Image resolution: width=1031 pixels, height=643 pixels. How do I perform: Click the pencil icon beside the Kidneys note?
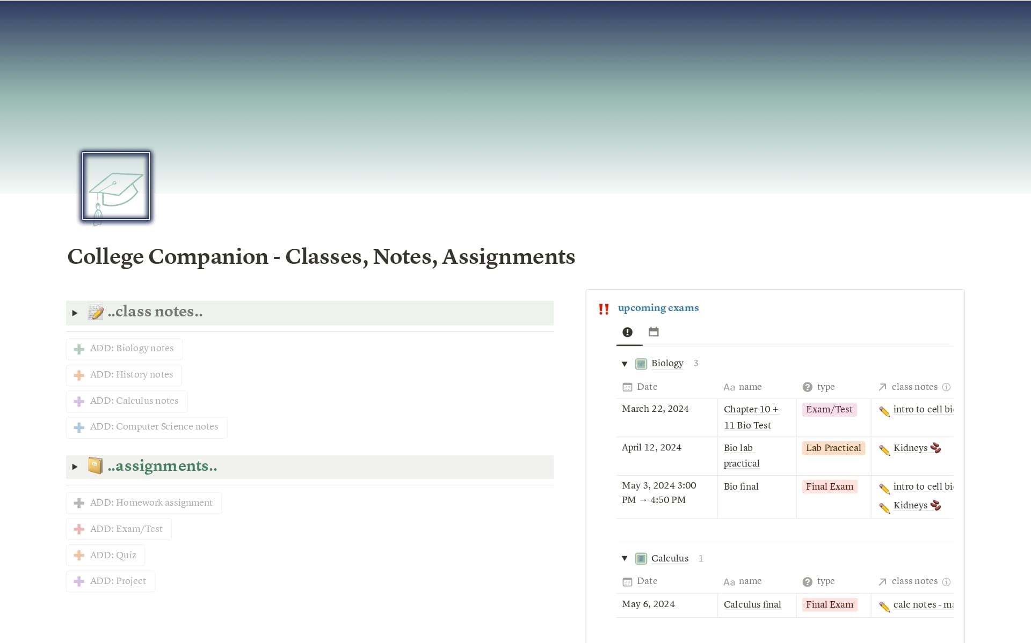(x=884, y=448)
